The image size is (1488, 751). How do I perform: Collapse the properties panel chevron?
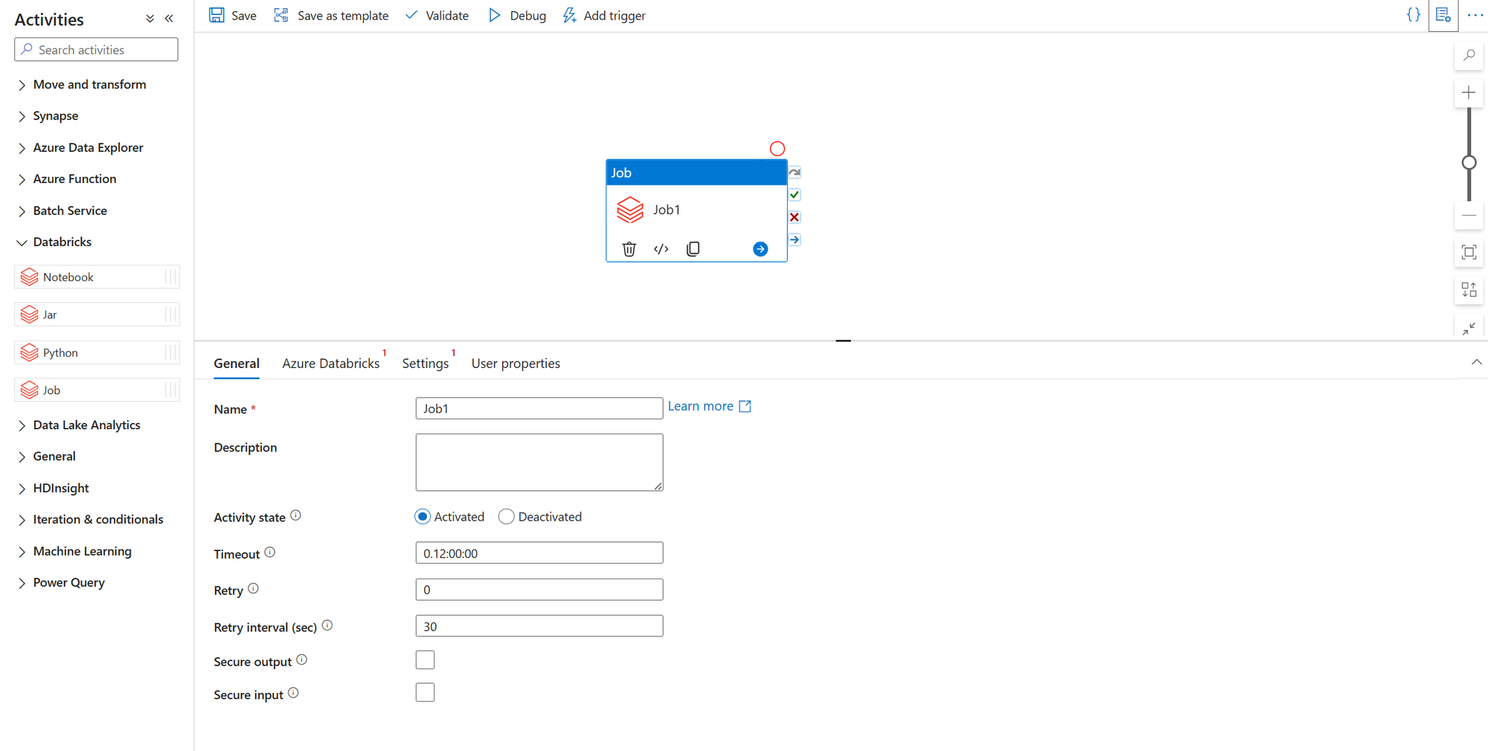1476,362
